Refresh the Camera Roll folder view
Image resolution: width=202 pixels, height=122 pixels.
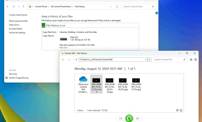pyautogui.click(x=149, y=60)
